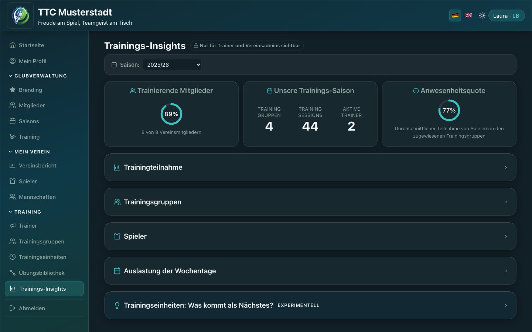The image size is (532, 332).
Task: Expand Auslastung der Wochentage panel
Action: (x=310, y=271)
